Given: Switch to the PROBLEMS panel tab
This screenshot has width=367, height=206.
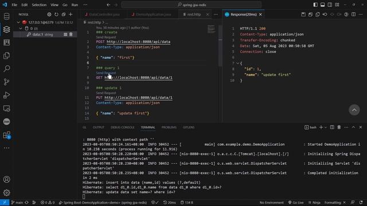Looking at the screenshot, I should point(169,127).
